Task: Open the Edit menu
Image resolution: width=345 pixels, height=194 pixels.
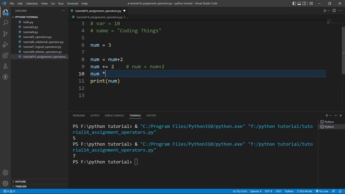Action: coord(20,3)
